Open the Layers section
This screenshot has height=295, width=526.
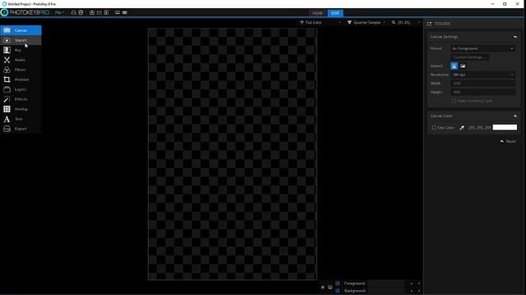21,89
